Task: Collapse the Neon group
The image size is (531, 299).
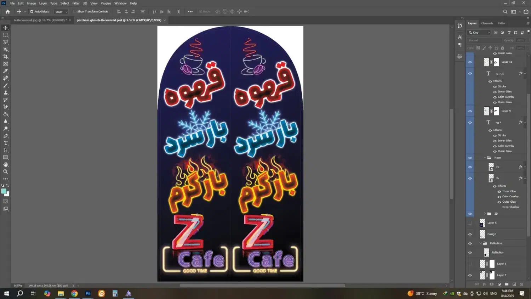Action: [x=485, y=158]
